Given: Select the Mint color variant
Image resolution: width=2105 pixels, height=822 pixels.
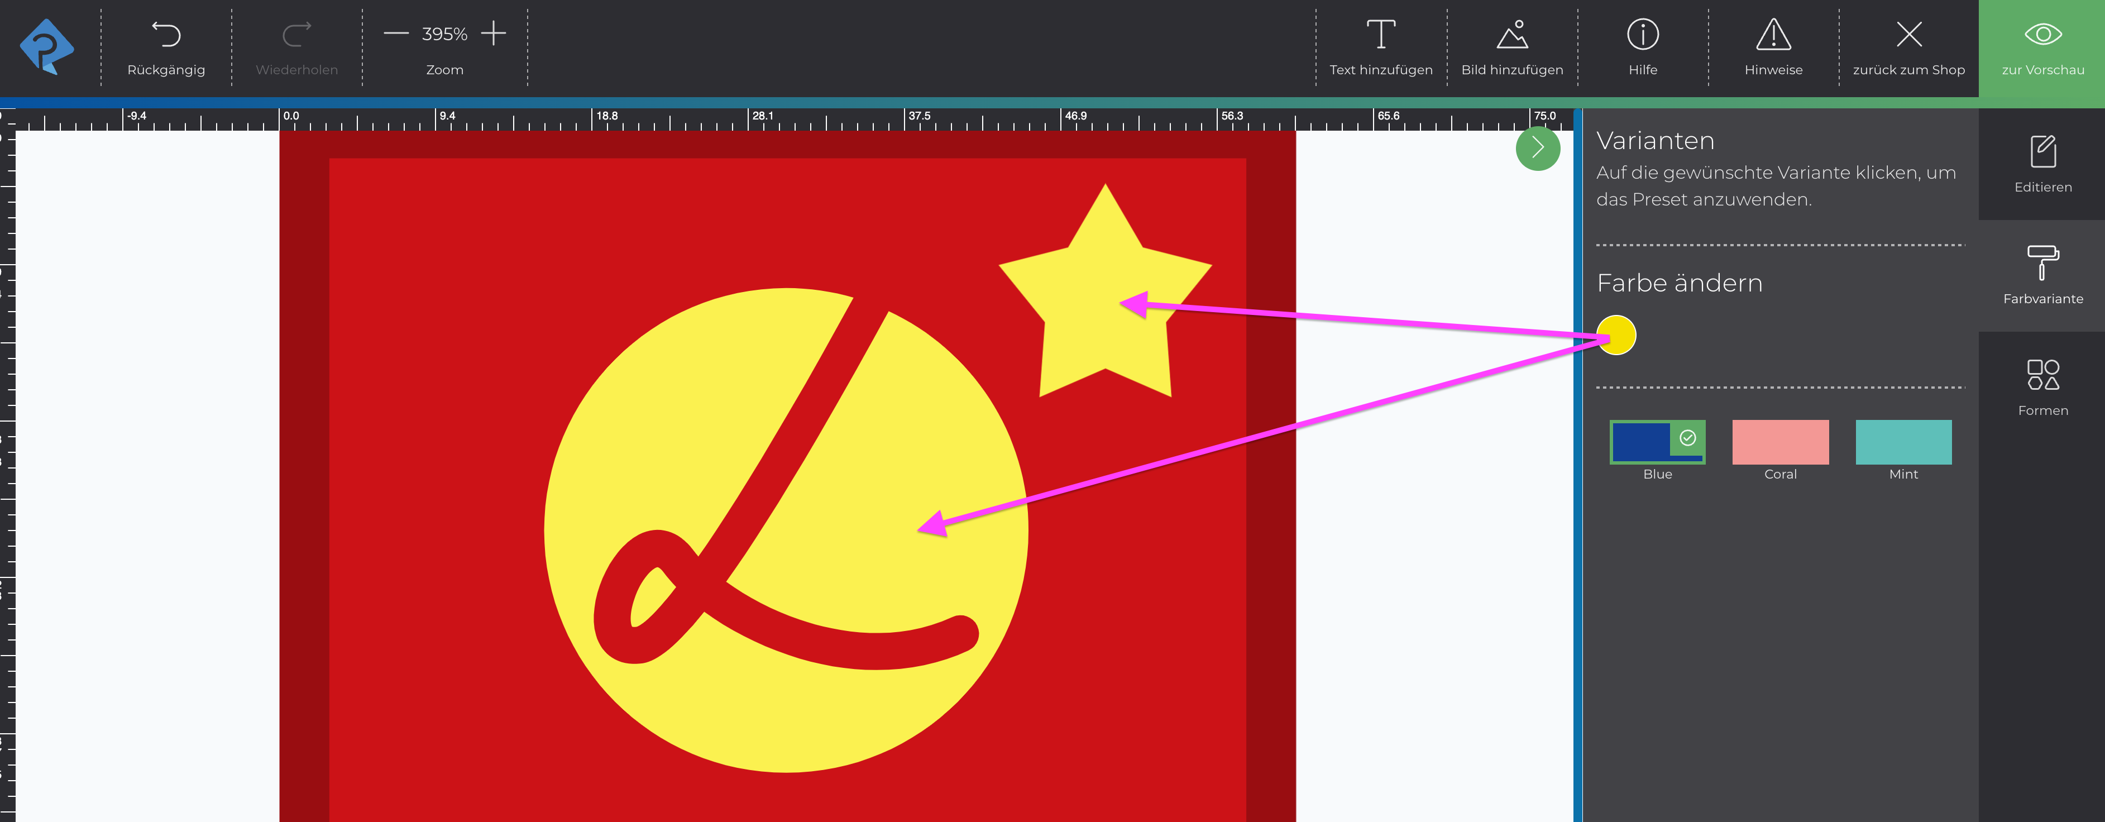Looking at the screenshot, I should pos(1903,442).
